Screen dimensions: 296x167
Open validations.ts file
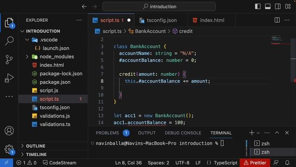pyautogui.click(x=53, y=124)
